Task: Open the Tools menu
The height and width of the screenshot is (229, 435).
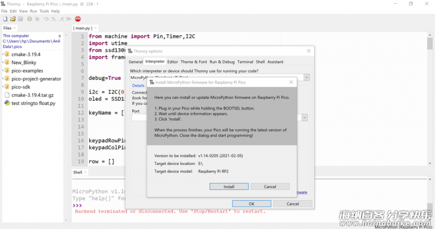Action: 44,11
